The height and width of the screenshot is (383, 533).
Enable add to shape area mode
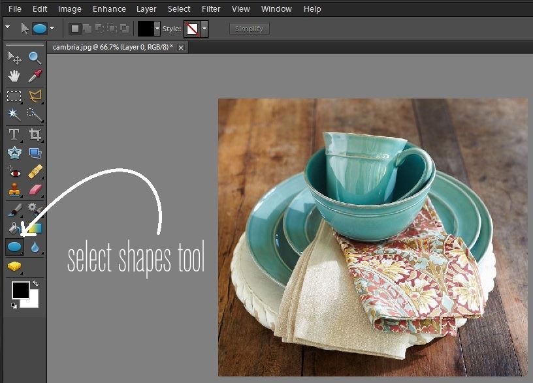(87, 29)
